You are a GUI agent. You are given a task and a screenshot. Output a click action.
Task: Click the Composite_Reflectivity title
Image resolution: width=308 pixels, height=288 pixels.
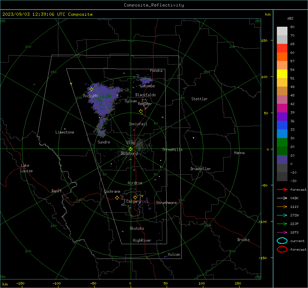154,5
